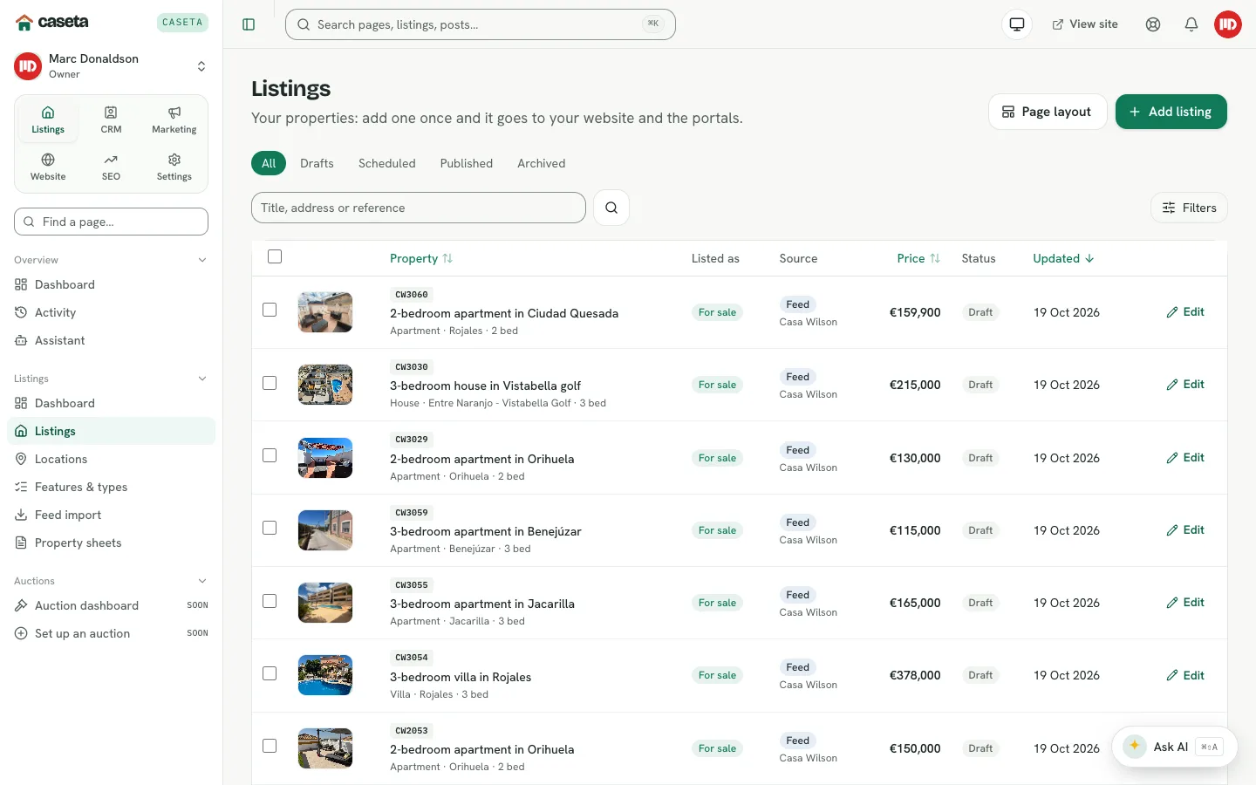1256x785 pixels.
Task: Check the CW3029 Orihuela apartment row
Action: click(270, 455)
